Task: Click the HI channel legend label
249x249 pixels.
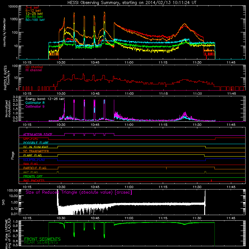Action: [34, 70]
